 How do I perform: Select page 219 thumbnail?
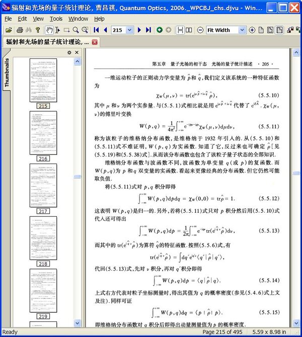[x=43, y=291]
